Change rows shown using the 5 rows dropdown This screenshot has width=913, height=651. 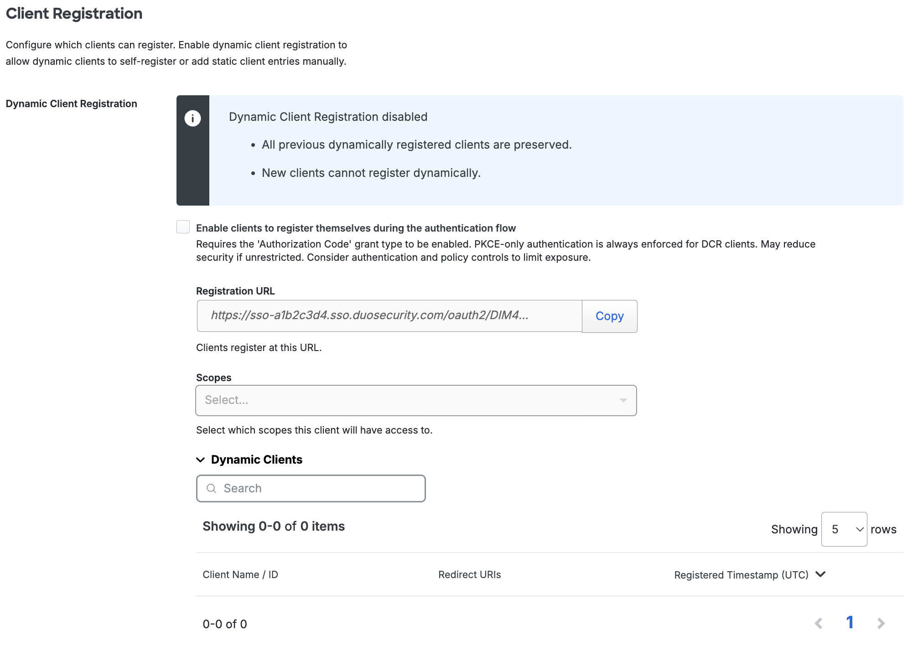844,529
